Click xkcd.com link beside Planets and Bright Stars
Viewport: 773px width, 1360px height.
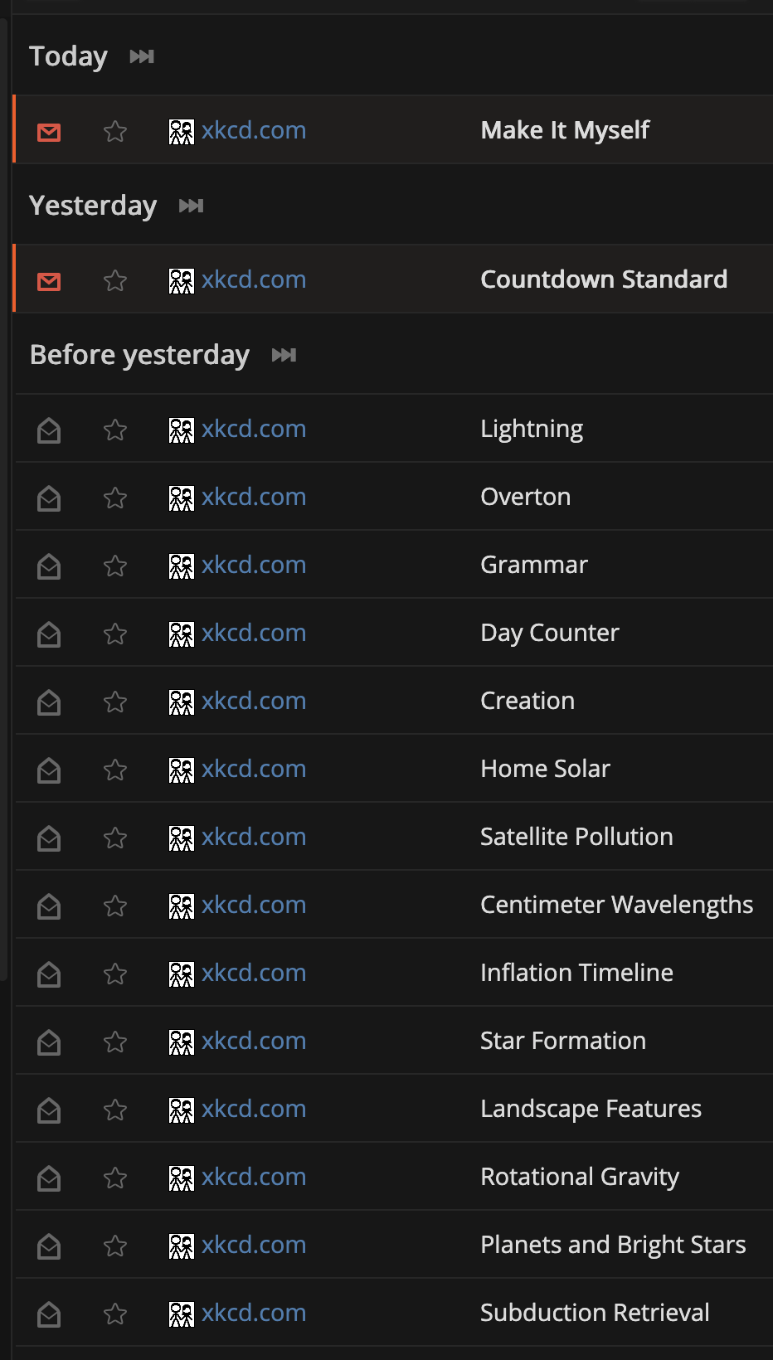click(253, 1245)
